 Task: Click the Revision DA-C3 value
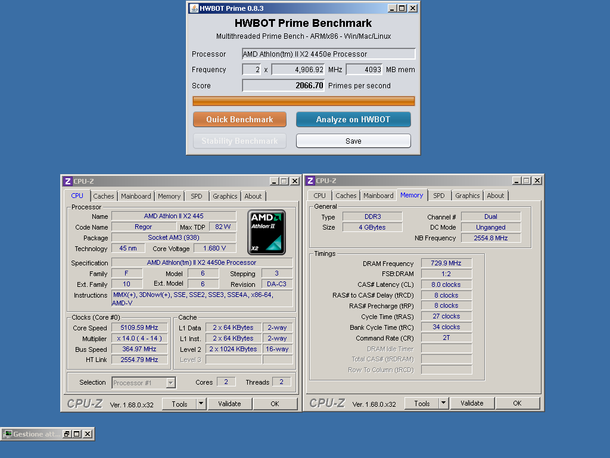(276, 284)
